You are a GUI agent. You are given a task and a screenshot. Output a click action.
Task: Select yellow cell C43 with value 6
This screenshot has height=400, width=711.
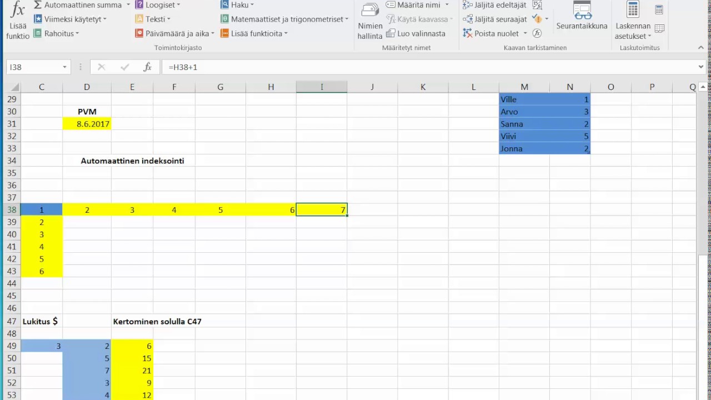click(42, 271)
